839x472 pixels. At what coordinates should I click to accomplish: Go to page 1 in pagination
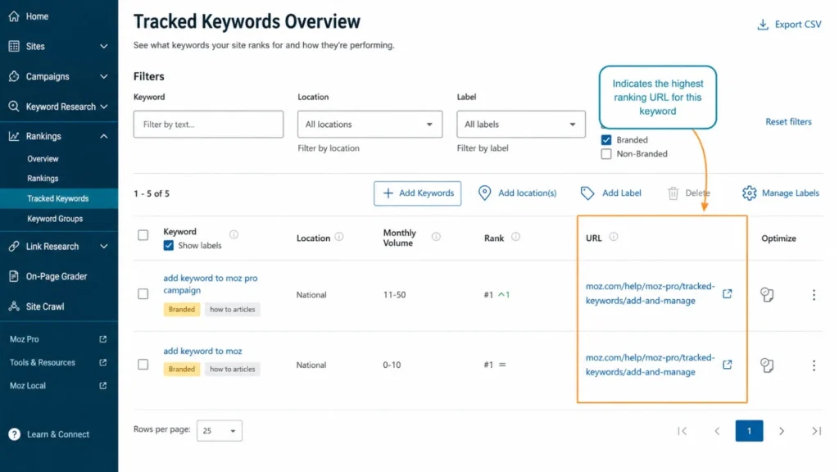tap(749, 431)
